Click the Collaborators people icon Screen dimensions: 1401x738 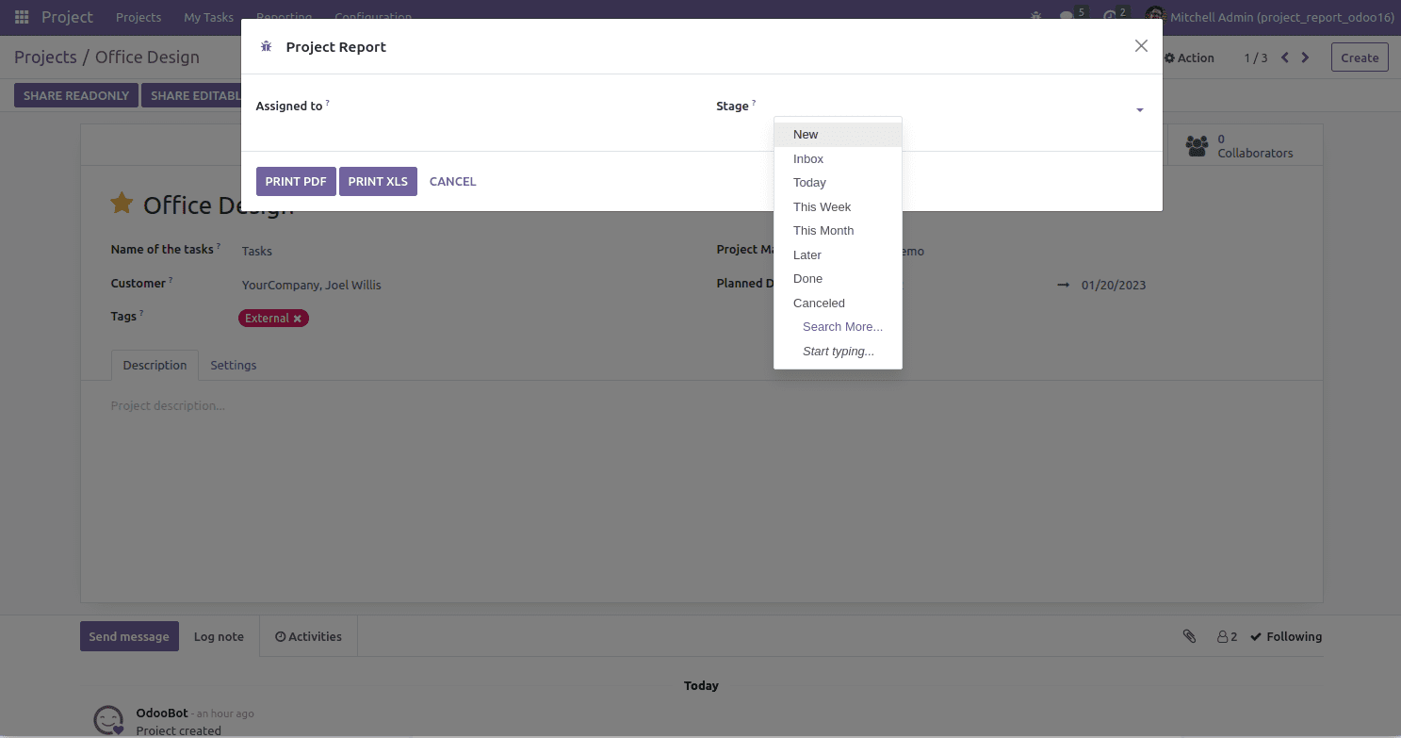pyautogui.click(x=1197, y=146)
